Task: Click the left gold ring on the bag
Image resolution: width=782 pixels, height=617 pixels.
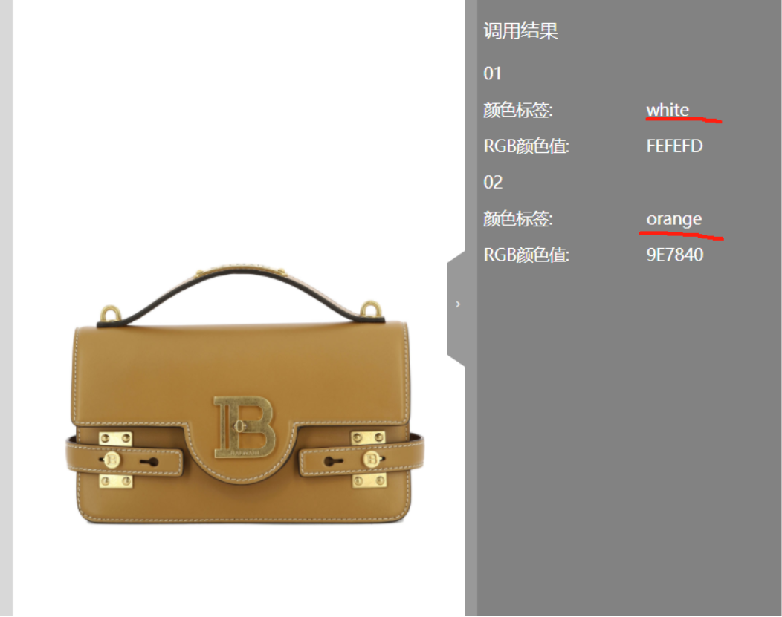Action: point(110,314)
